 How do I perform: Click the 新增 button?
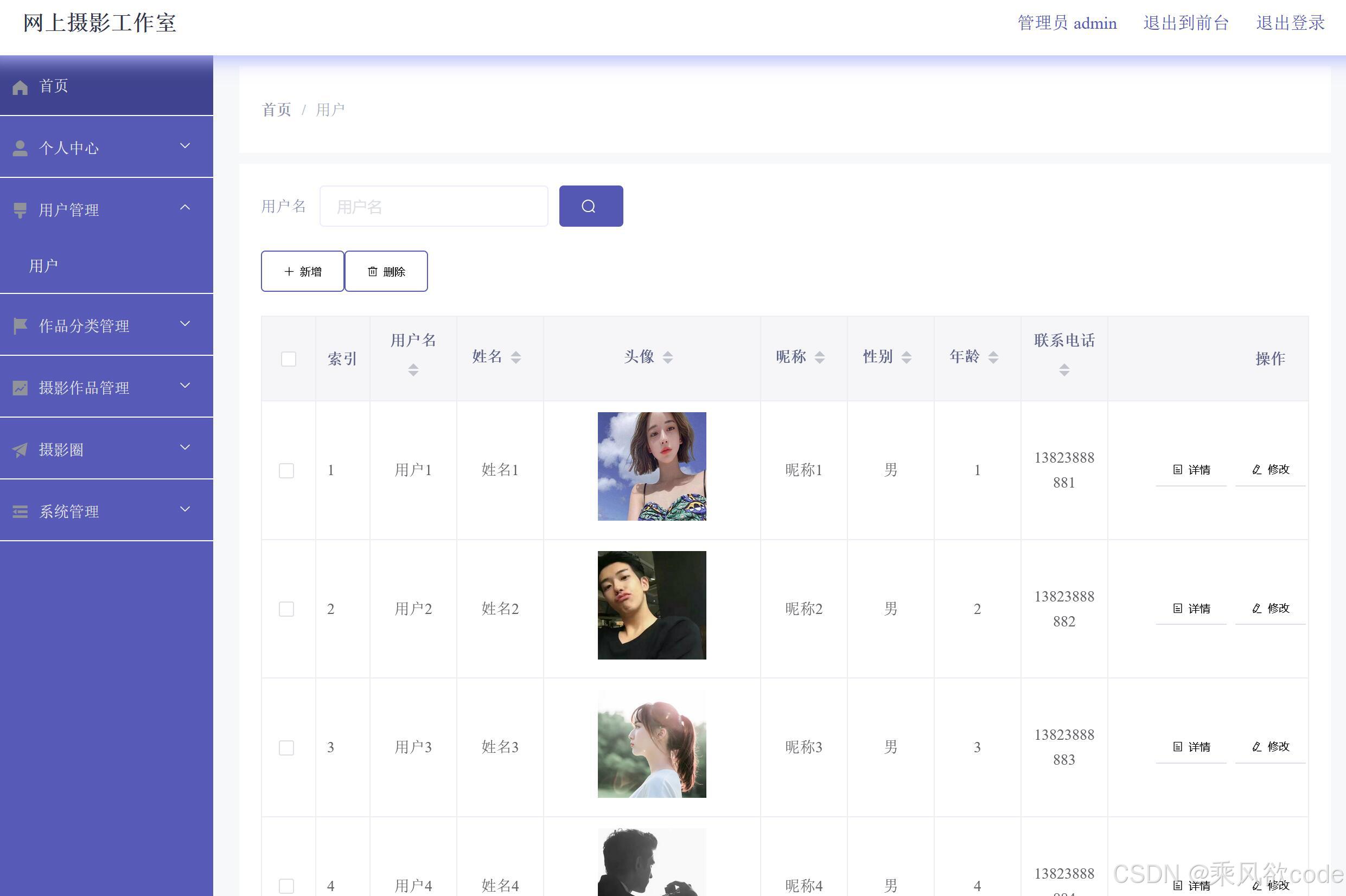click(302, 271)
